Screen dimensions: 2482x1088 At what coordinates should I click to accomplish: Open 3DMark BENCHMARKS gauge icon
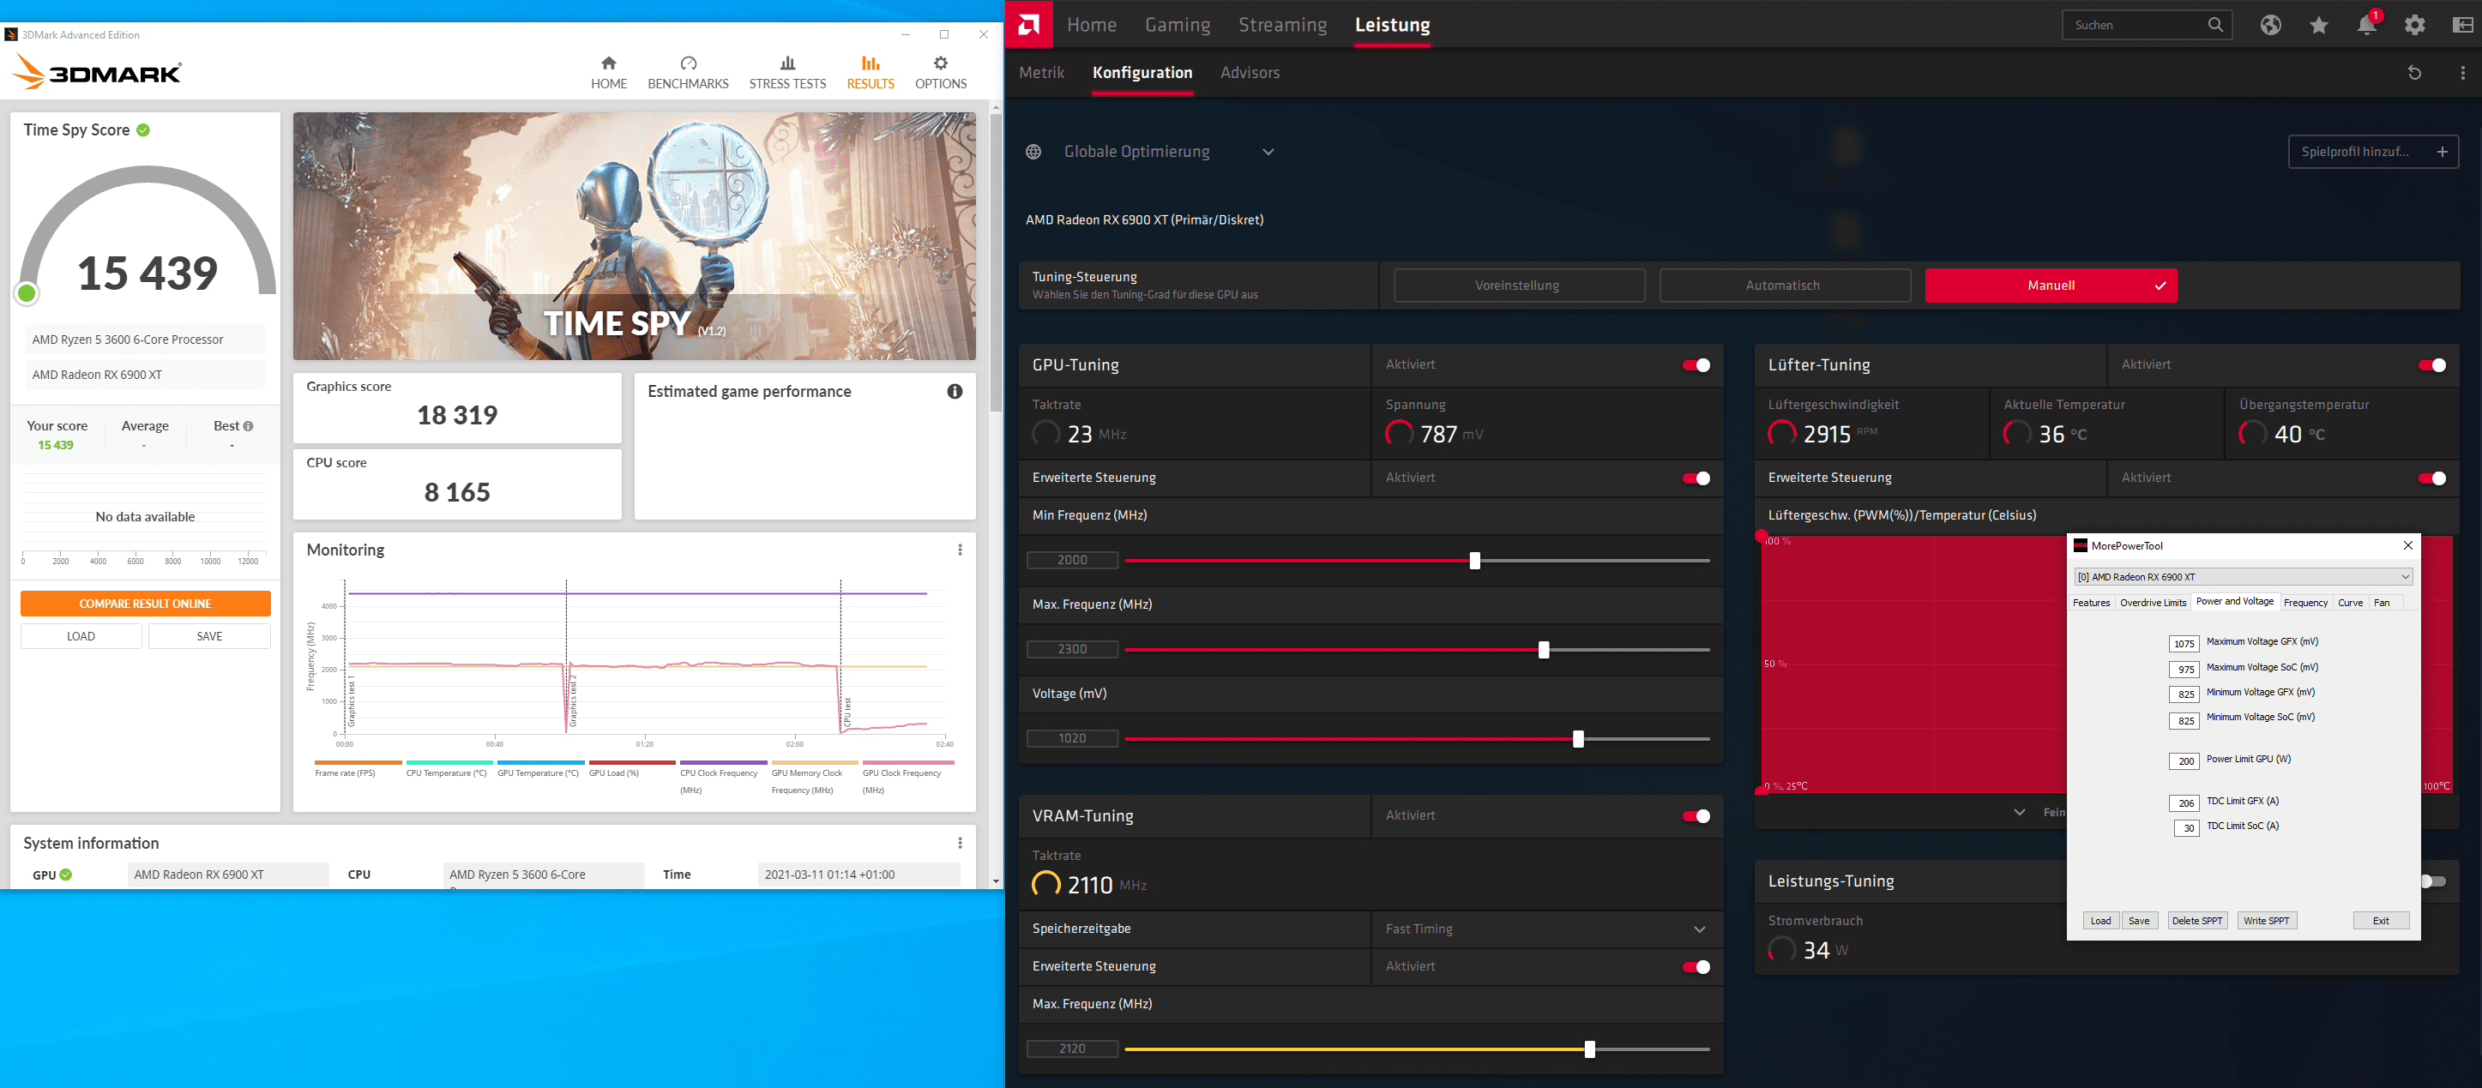tap(688, 63)
